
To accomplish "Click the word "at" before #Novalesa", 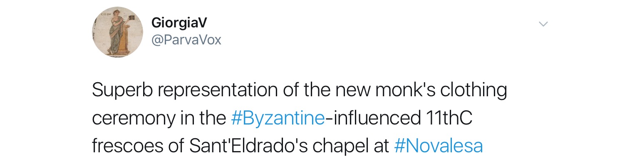I will 382,146.
